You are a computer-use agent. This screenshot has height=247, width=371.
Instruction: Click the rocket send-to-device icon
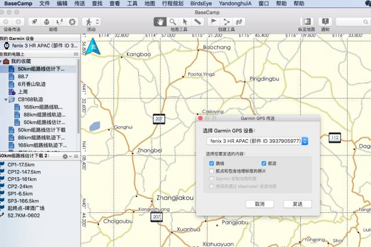click(34, 22)
